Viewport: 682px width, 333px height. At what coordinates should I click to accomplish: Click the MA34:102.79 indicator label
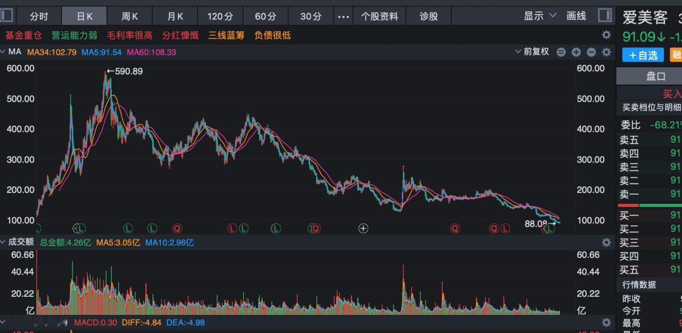[52, 52]
